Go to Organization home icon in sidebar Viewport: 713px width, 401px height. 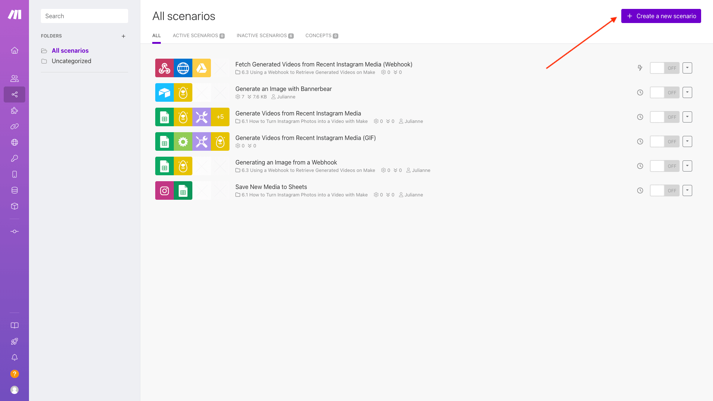pyautogui.click(x=14, y=50)
